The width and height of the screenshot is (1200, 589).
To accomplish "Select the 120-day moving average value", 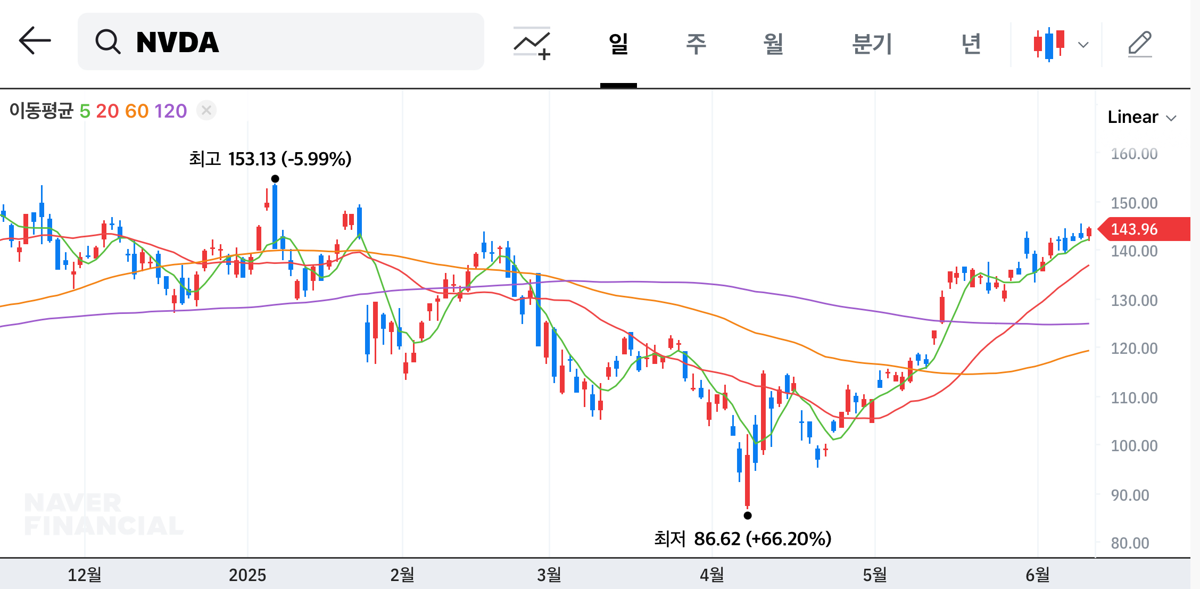I will click(x=171, y=111).
